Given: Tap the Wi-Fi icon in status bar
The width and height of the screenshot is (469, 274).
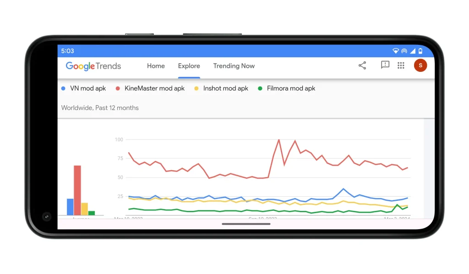Looking at the screenshot, I should pyautogui.click(x=396, y=51).
